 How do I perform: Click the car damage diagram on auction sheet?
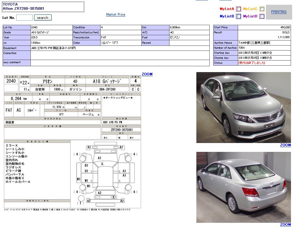105,174
